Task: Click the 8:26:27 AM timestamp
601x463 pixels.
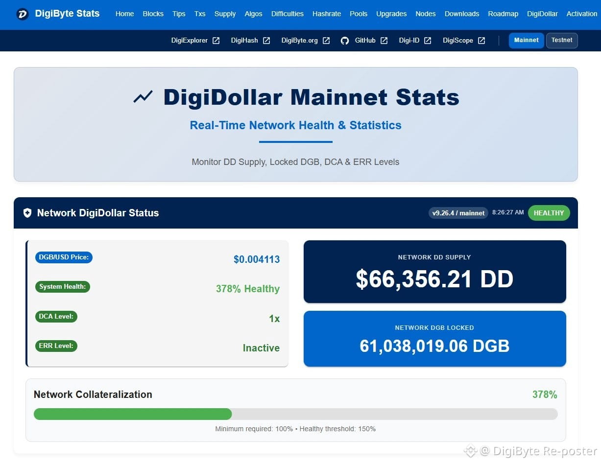Action: 508,212
